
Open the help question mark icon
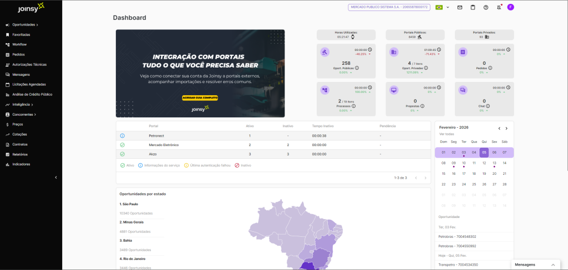(x=486, y=7)
